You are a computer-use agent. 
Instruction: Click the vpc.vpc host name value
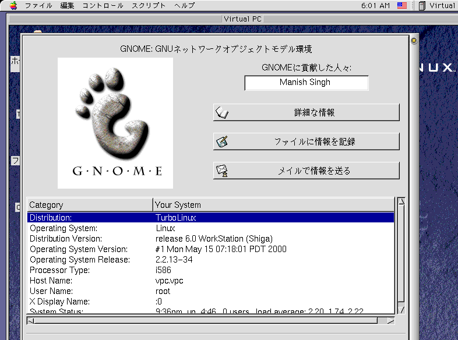click(169, 281)
